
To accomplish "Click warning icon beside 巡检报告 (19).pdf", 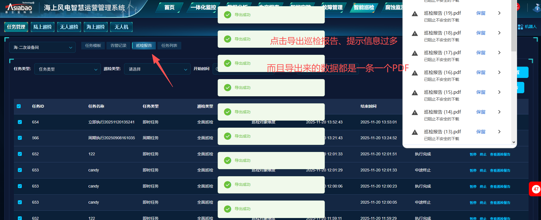I will [x=415, y=14].
